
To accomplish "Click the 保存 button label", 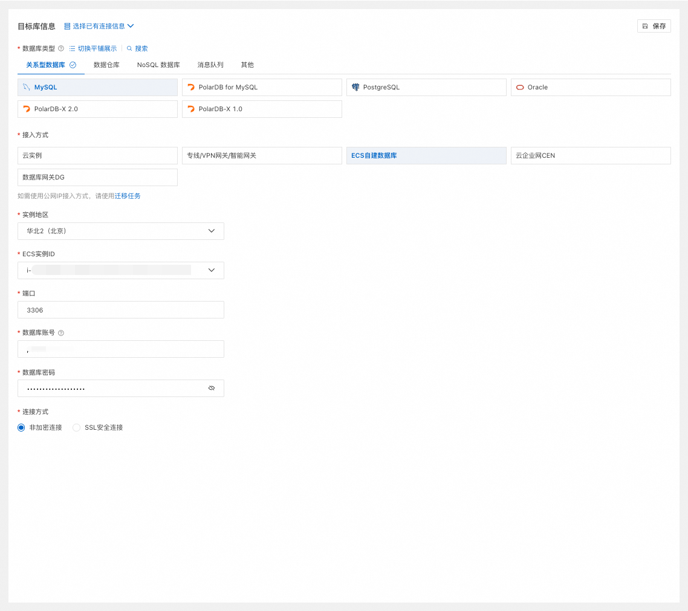I will [x=659, y=27].
